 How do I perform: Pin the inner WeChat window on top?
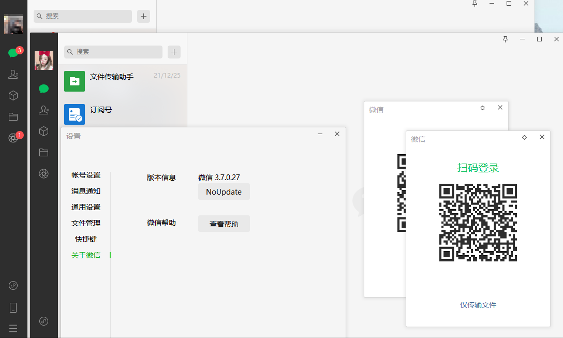coord(505,39)
